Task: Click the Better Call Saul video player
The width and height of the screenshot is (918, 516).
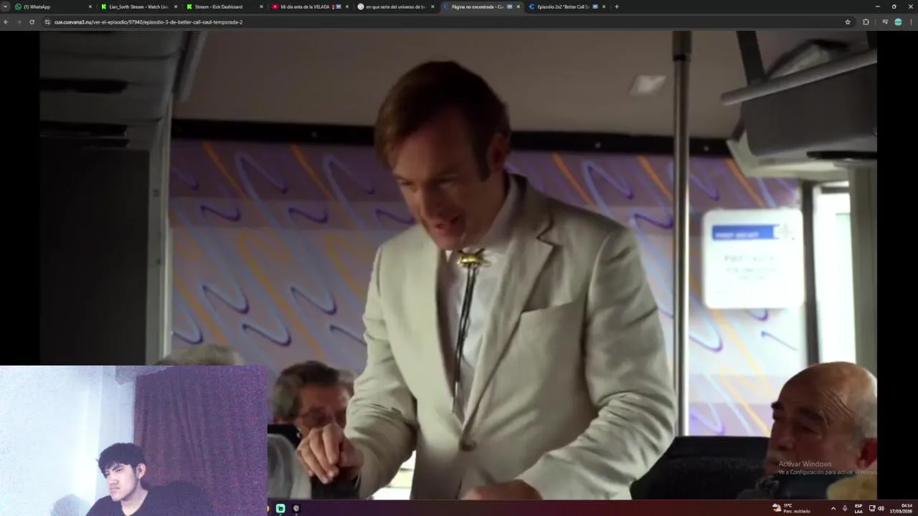Action: [x=458, y=265]
